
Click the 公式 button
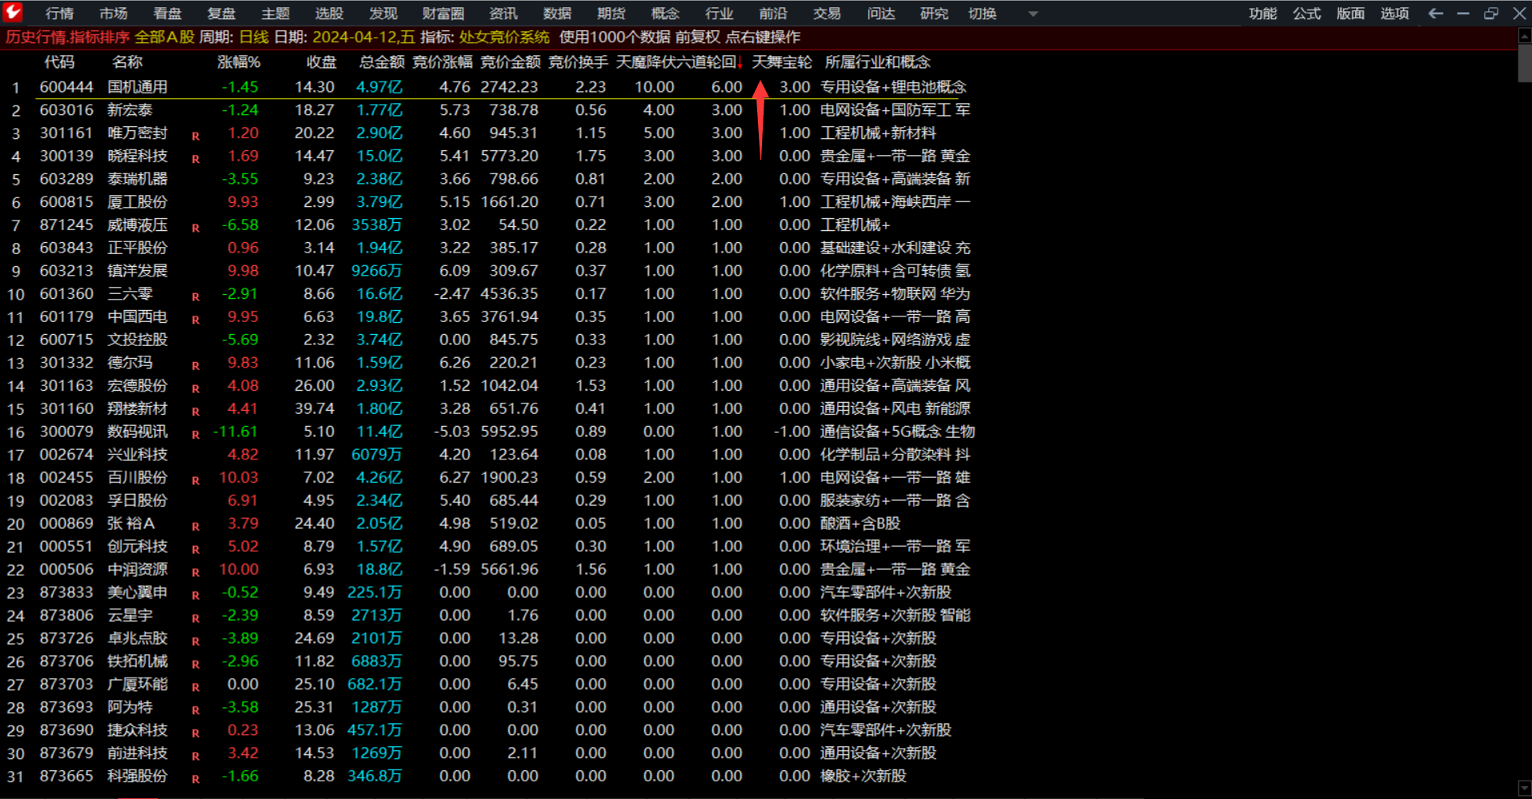tap(1307, 14)
